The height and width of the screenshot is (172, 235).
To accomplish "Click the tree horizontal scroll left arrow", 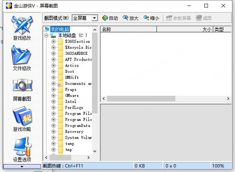I will (46, 157).
